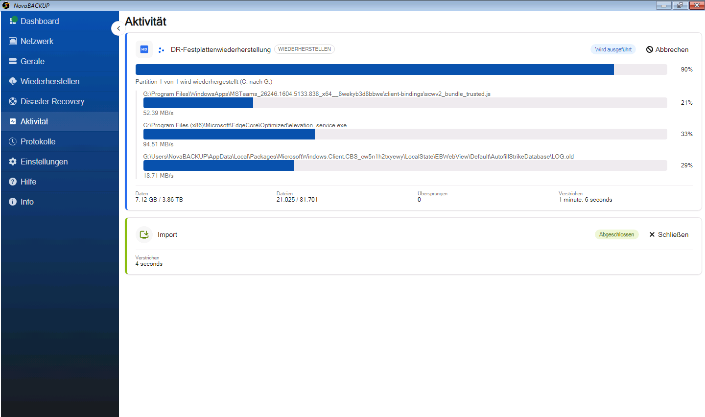
Task: Click the 52.39 MB/s transfer speed
Action: [x=158, y=113]
